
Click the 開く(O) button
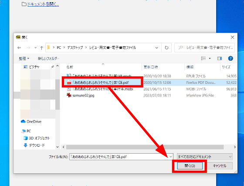(x=190, y=166)
